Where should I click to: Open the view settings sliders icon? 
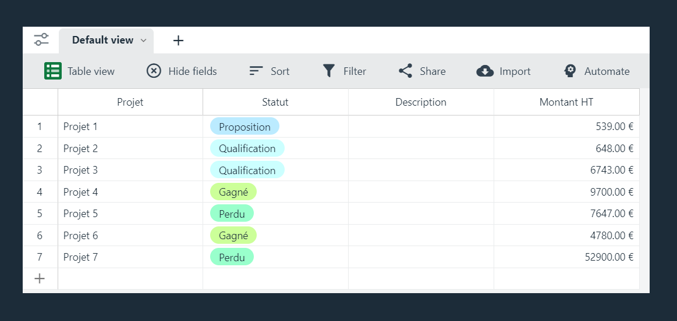(x=41, y=40)
